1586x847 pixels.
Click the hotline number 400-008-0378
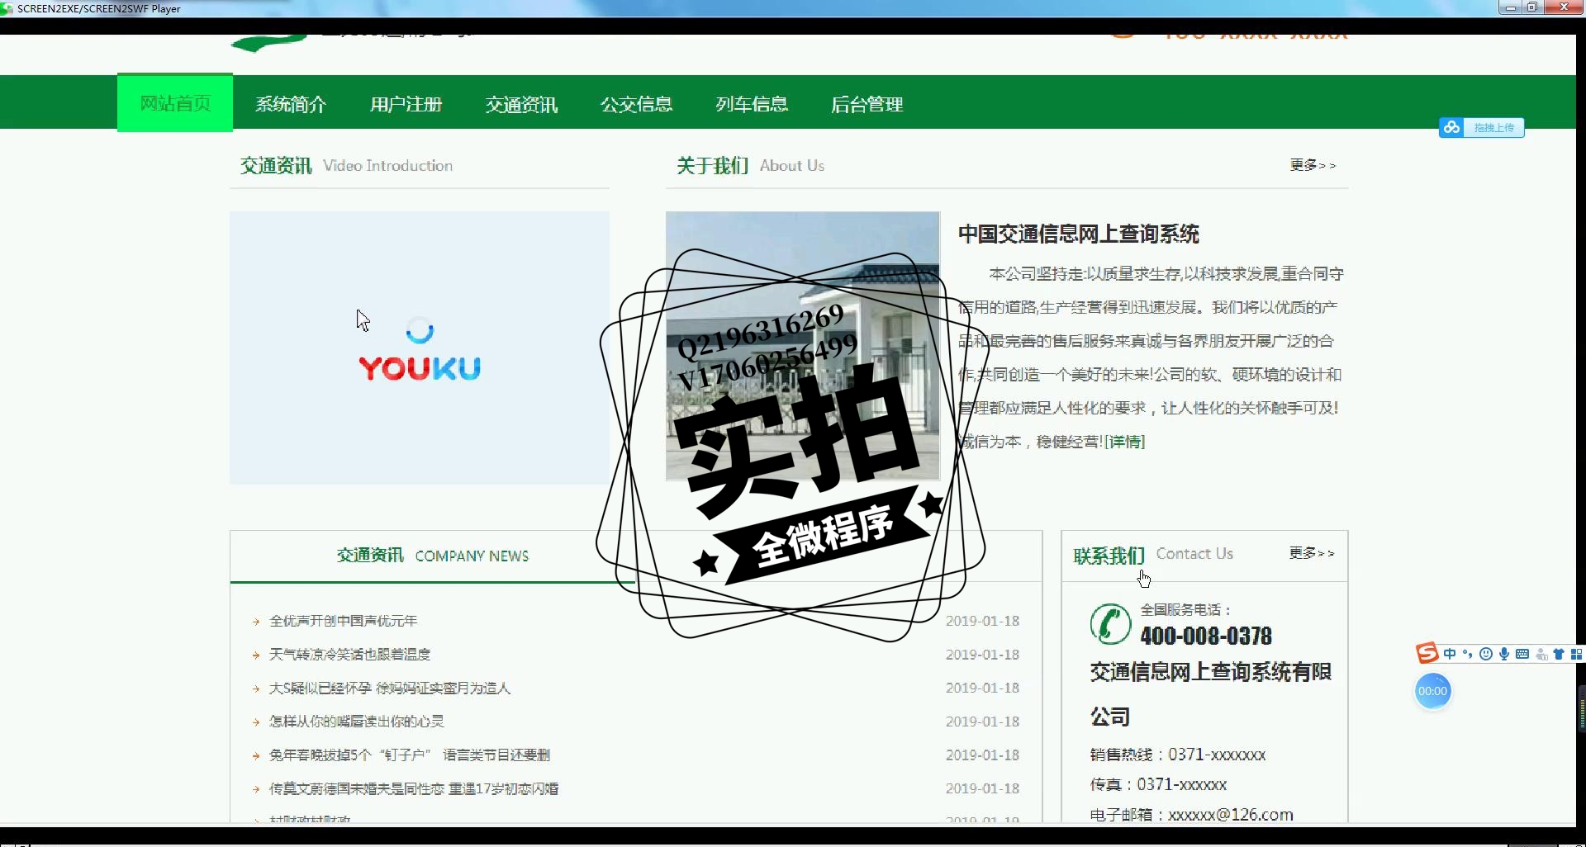click(1206, 636)
